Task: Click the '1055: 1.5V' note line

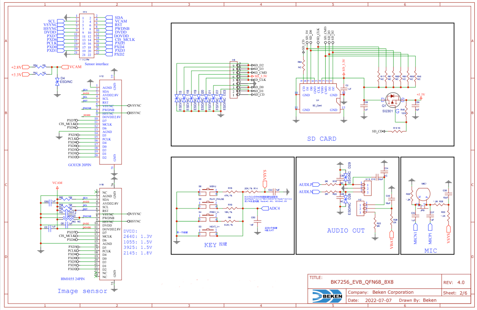Action: click(138, 242)
